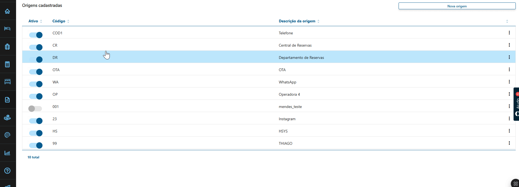Viewport: 519px width, 187px height.
Task: Toggle active switch for OTA row
Action: point(36,72)
